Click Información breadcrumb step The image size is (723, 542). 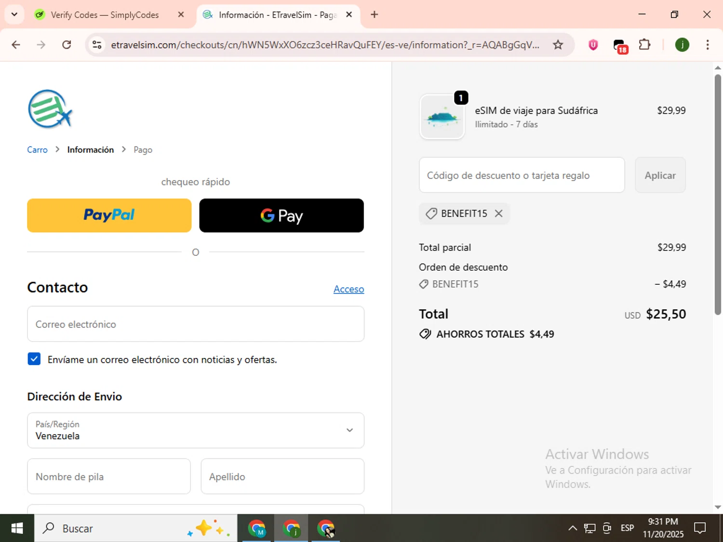pyautogui.click(x=91, y=150)
